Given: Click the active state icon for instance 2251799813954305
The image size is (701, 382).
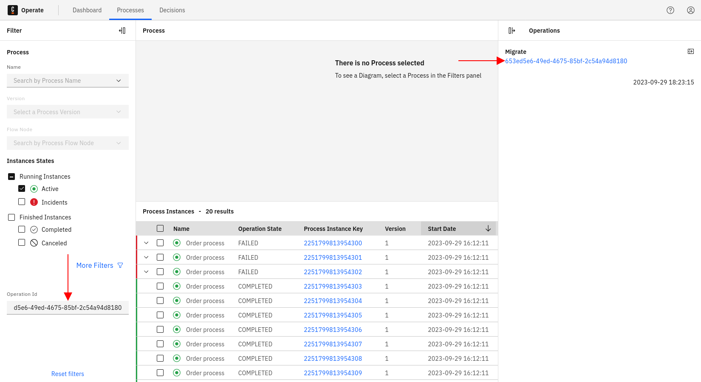Looking at the screenshot, I should pyautogui.click(x=177, y=315).
